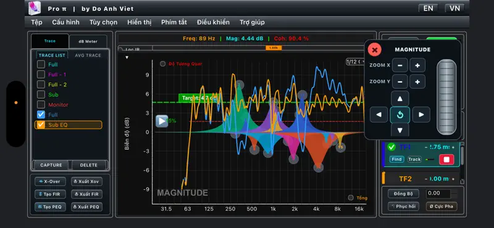Click the ZOOM X plus button

tap(417, 65)
